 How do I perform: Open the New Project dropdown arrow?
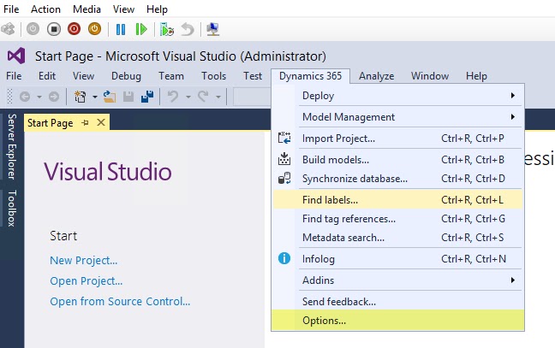[92, 97]
